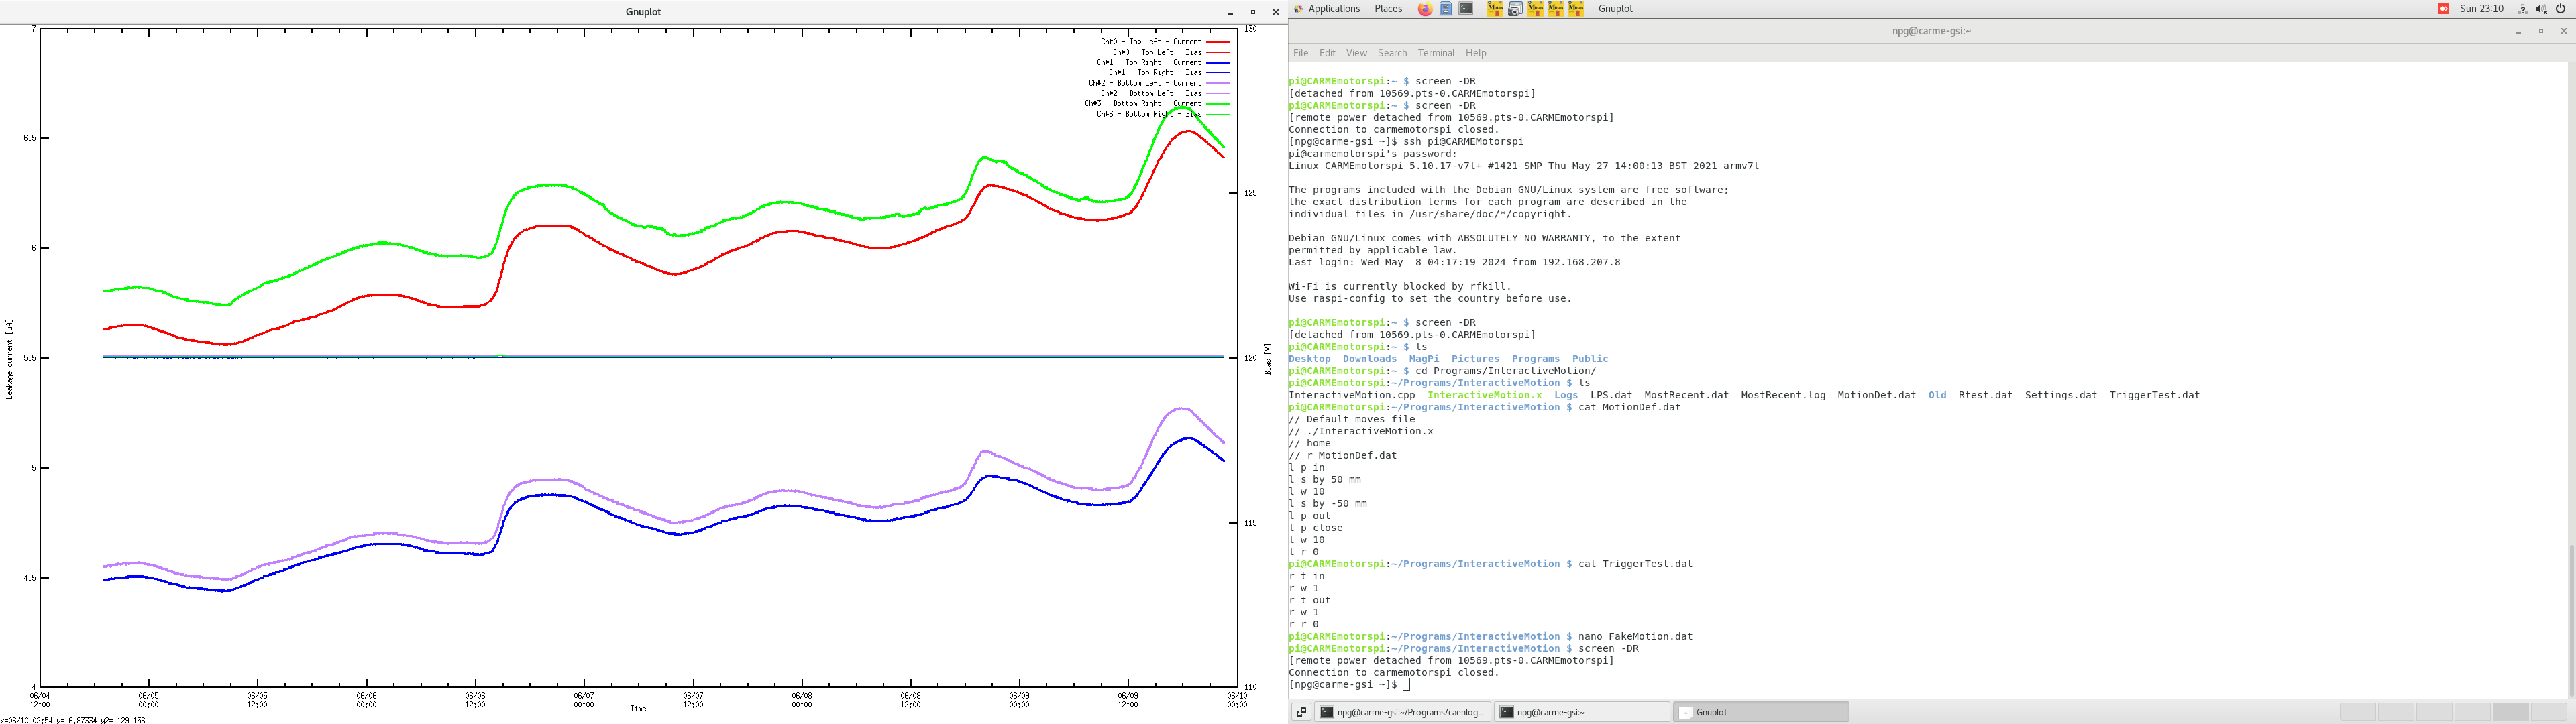
Task: Open the file manager launcher icon
Action: click(x=1445, y=9)
